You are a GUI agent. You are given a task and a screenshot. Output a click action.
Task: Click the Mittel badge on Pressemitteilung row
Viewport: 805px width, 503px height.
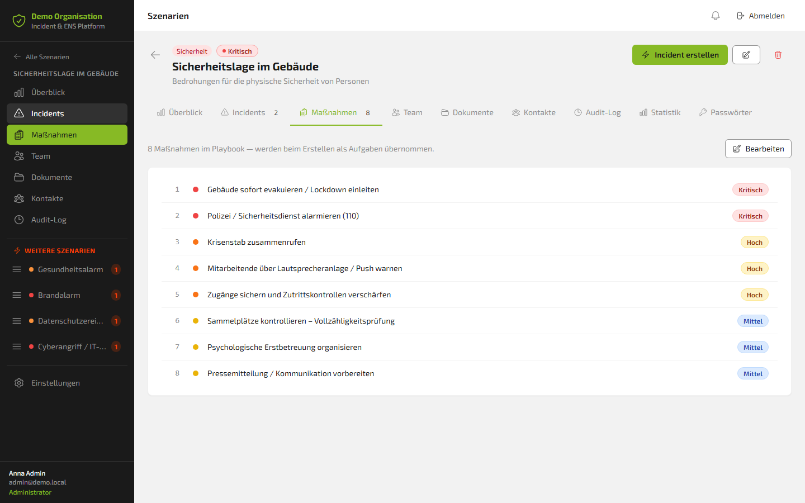tap(753, 374)
